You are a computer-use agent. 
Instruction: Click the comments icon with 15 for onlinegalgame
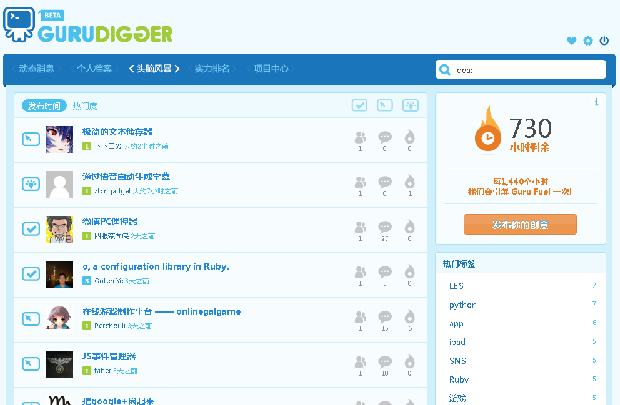coord(385,317)
